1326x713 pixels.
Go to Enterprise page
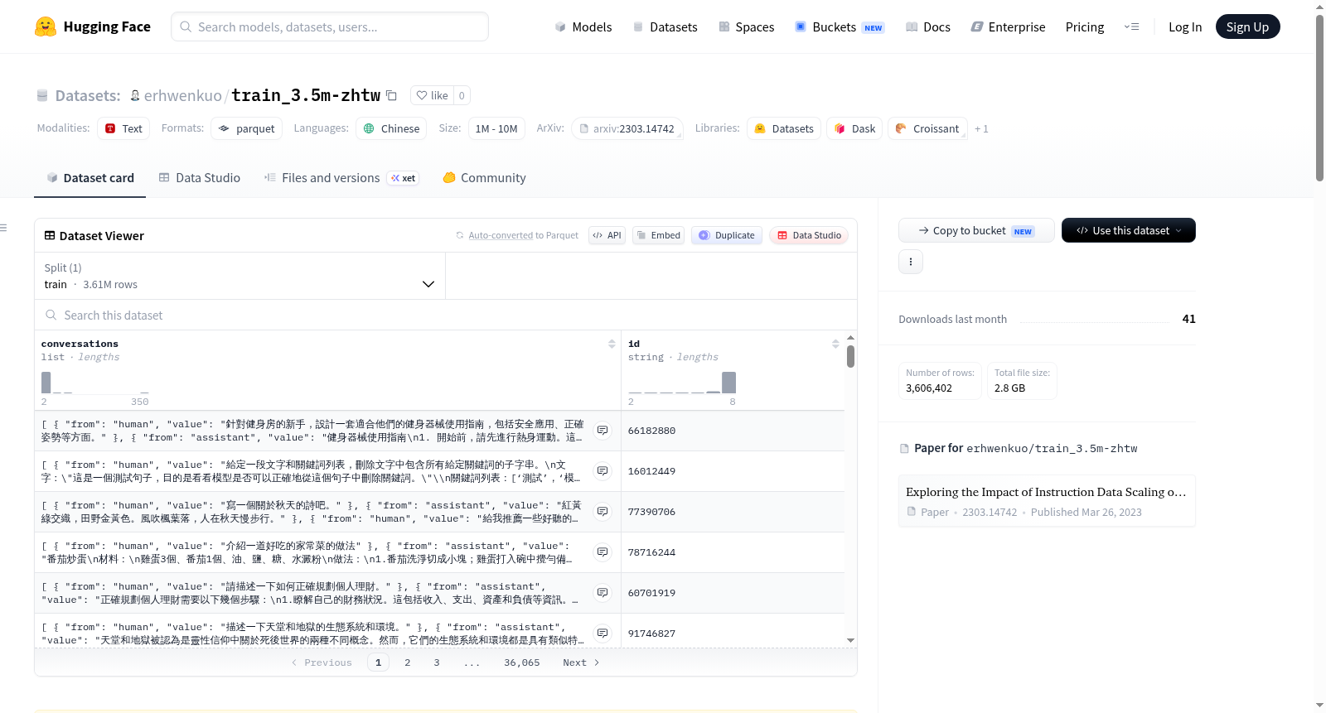point(1009,26)
